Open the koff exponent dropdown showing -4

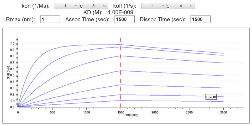click(182, 6)
